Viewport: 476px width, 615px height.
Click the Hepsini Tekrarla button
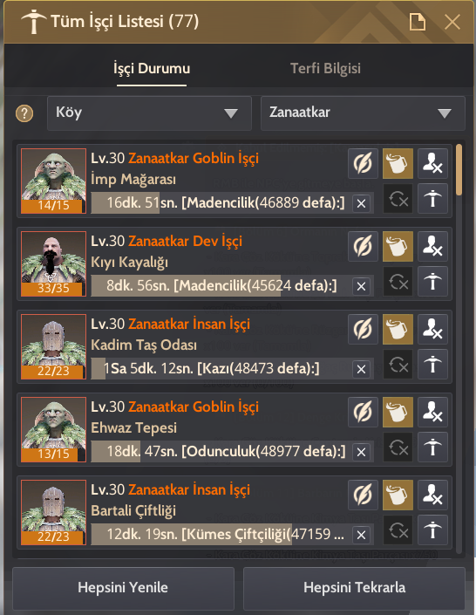[x=354, y=588]
